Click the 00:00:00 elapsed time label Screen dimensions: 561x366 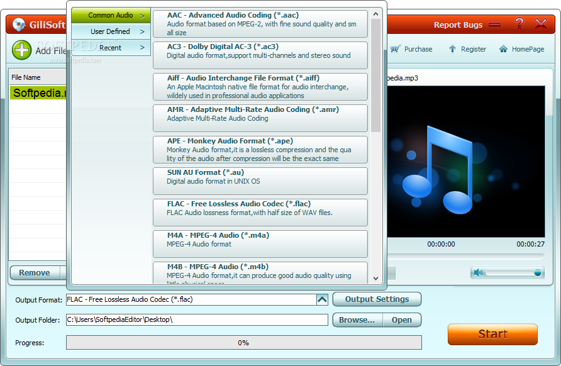point(441,244)
